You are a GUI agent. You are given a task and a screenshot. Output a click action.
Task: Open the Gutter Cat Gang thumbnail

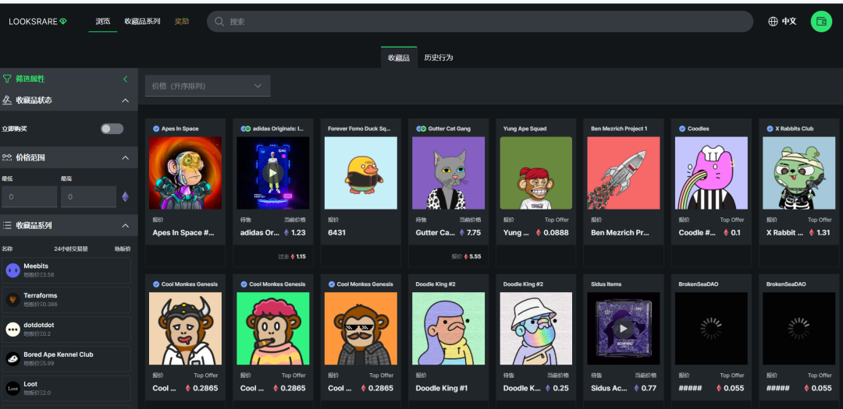(448, 173)
